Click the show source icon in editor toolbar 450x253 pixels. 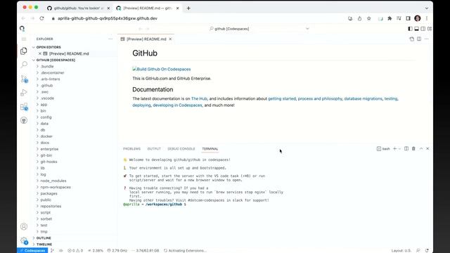coord(412,39)
